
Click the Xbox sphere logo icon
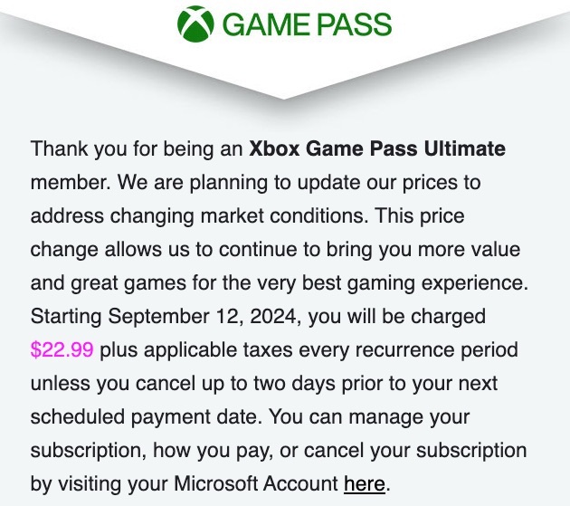195,24
